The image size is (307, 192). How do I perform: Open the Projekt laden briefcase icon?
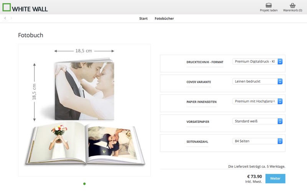pos(269,5)
